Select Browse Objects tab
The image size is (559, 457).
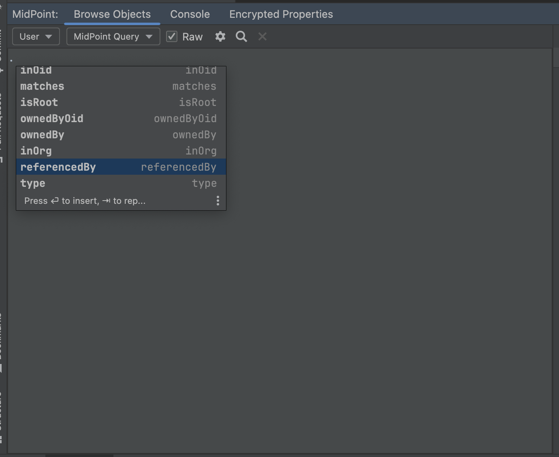pos(112,14)
